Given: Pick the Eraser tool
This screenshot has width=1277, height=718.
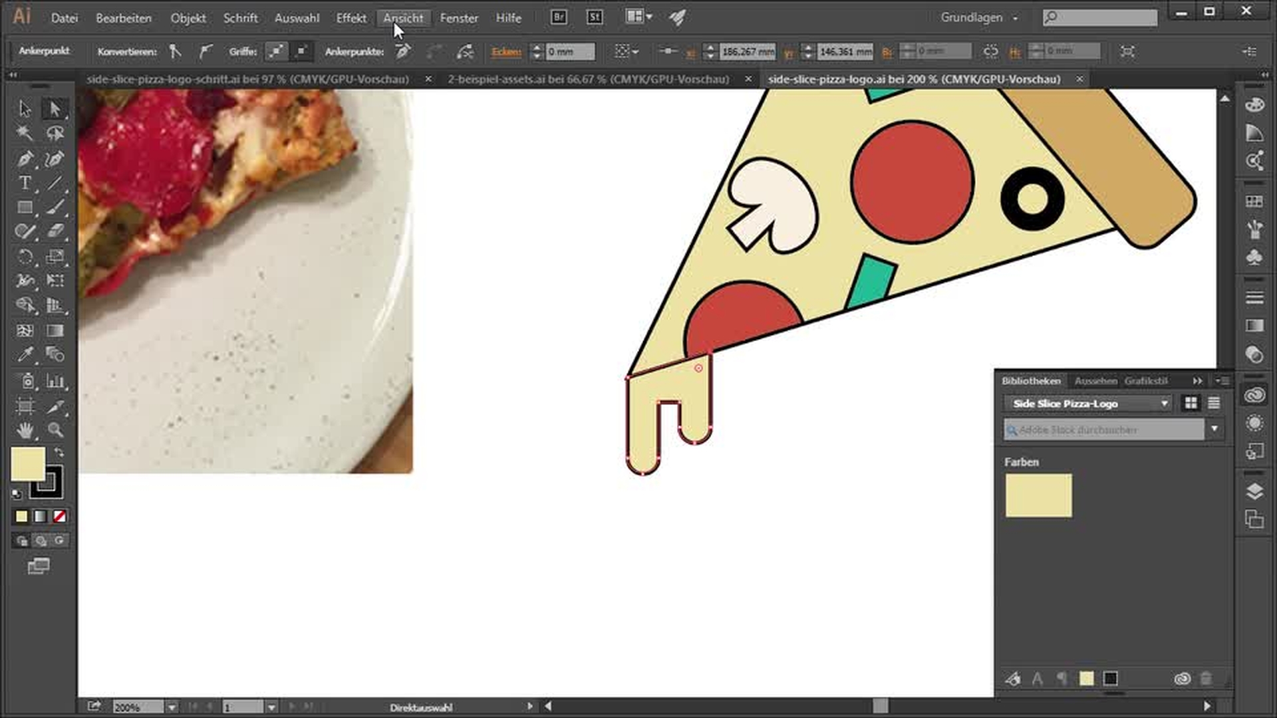Looking at the screenshot, I should tap(55, 231).
